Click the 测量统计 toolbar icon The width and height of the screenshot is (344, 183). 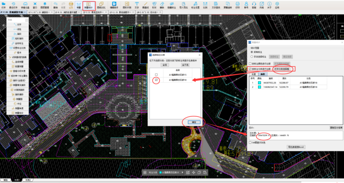click(89, 5)
